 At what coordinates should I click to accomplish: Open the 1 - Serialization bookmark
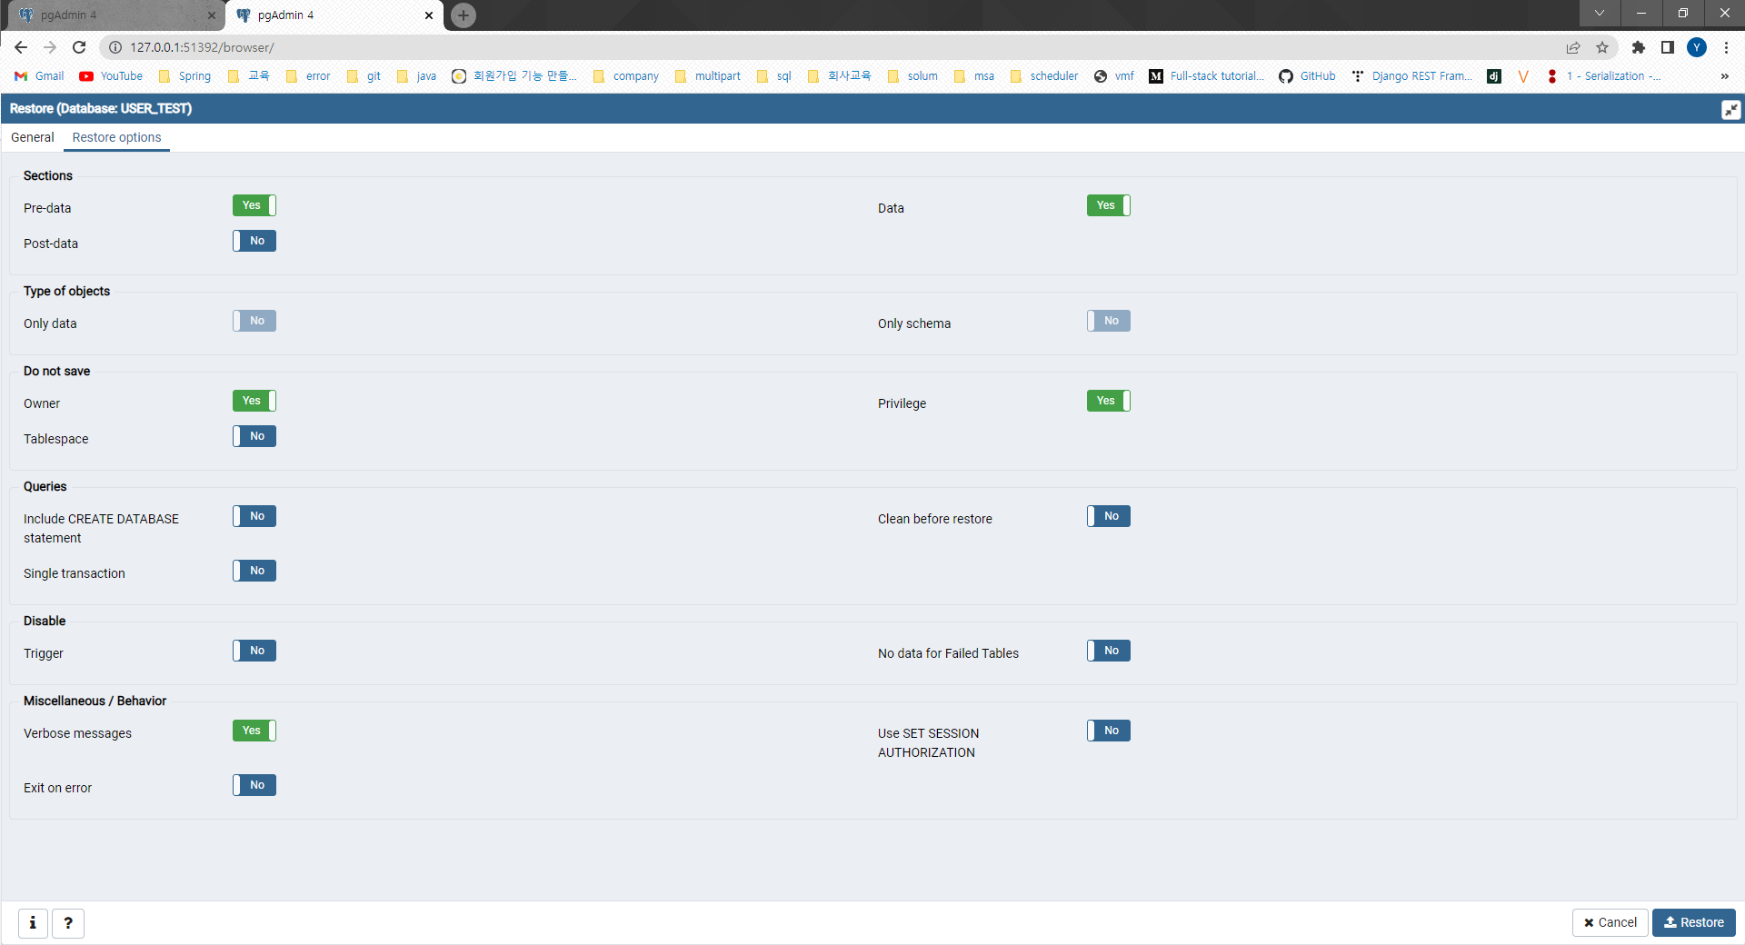click(x=1604, y=76)
